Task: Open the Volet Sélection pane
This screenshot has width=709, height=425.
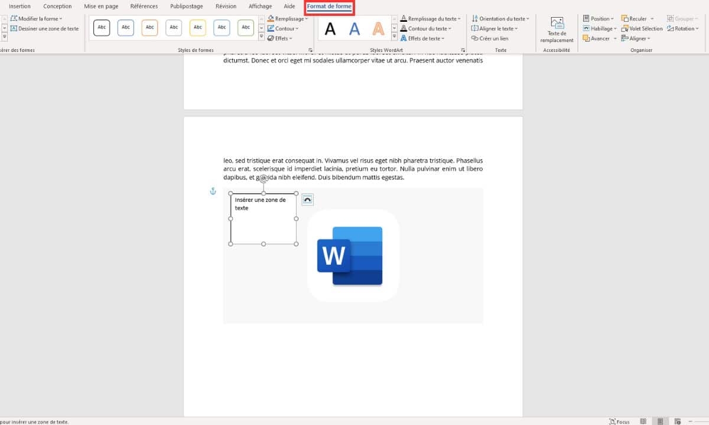Action: pyautogui.click(x=642, y=28)
